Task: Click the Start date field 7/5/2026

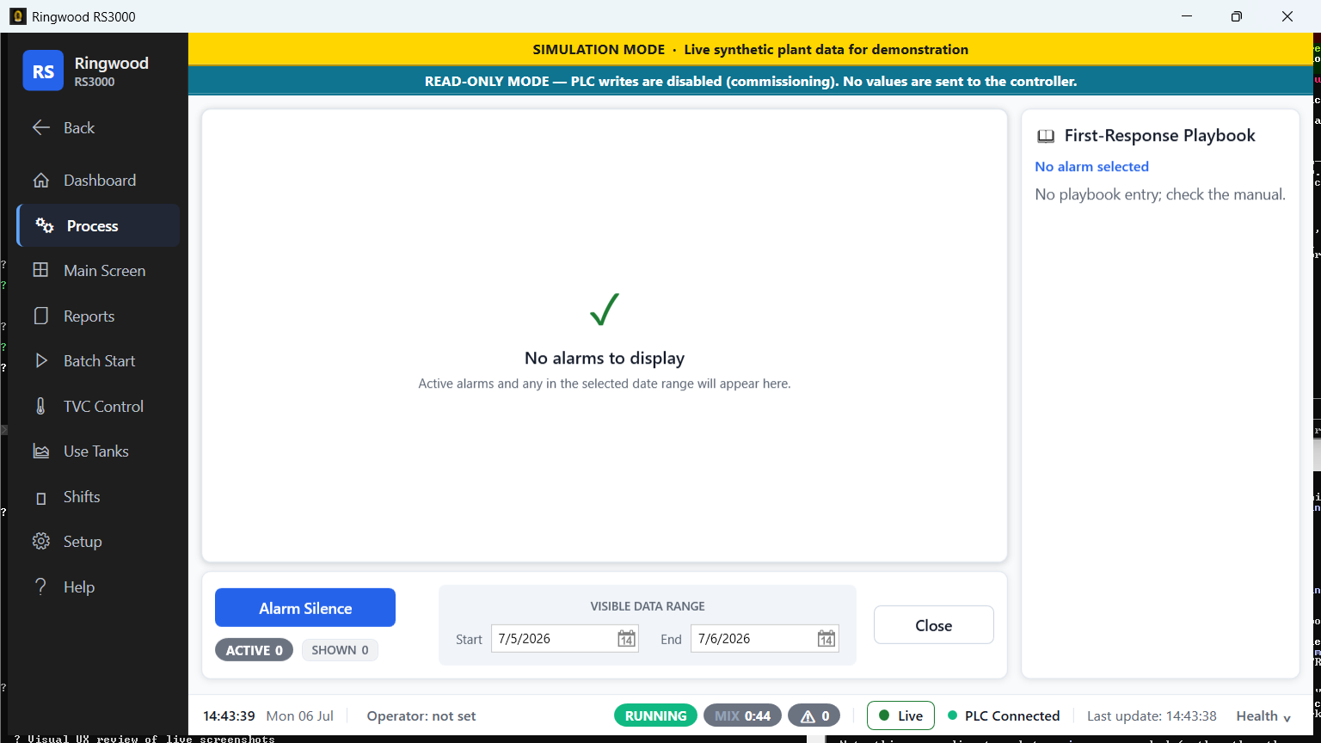Action: coord(564,638)
